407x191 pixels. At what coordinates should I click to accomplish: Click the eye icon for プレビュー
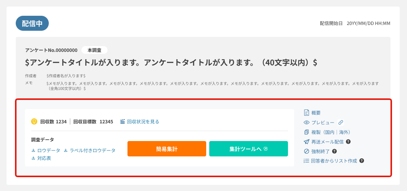point(306,122)
